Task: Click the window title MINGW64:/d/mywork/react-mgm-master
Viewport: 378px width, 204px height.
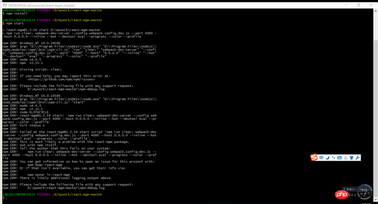Action: tap(42, 5)
